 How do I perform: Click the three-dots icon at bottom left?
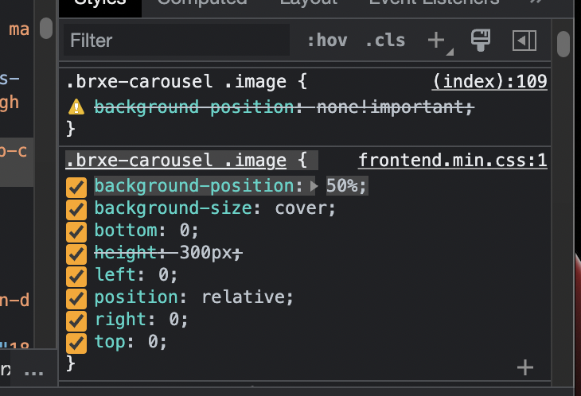point(33,372)
